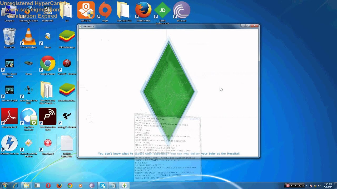Open the Bikram desktop shortcut
The image size is (337, 189).
click(48, 38)
